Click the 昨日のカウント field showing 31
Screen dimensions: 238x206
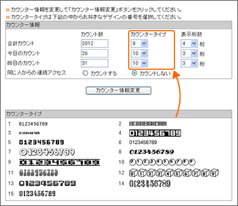pos(95,63)
